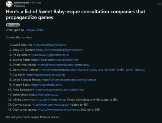162x123 pixels.
Task: Open the stonemaiergames.com diversity link
Action: pos(92,70)
